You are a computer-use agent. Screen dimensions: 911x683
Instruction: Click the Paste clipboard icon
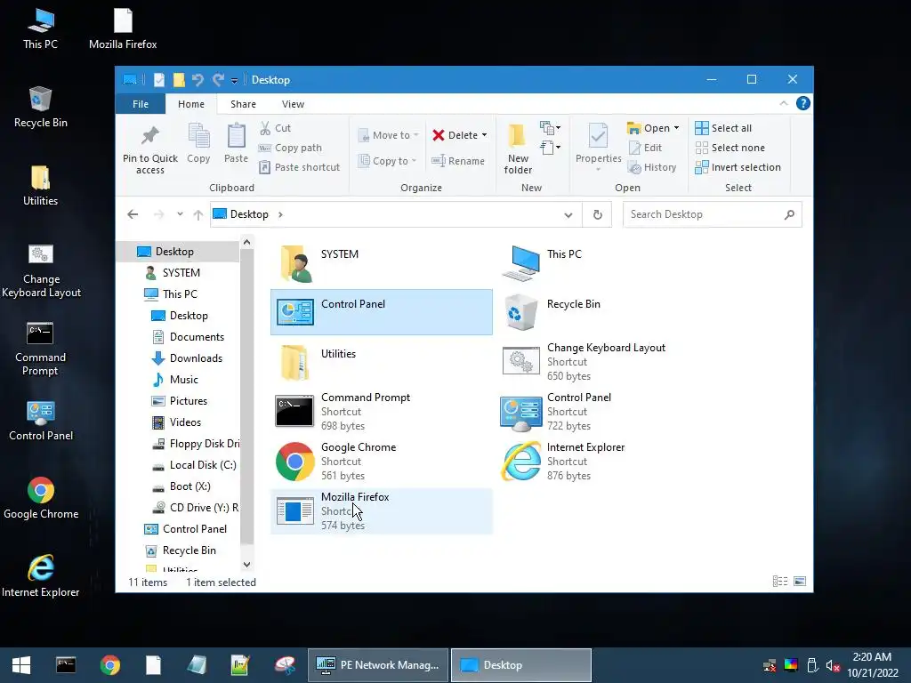pos(236,143)
